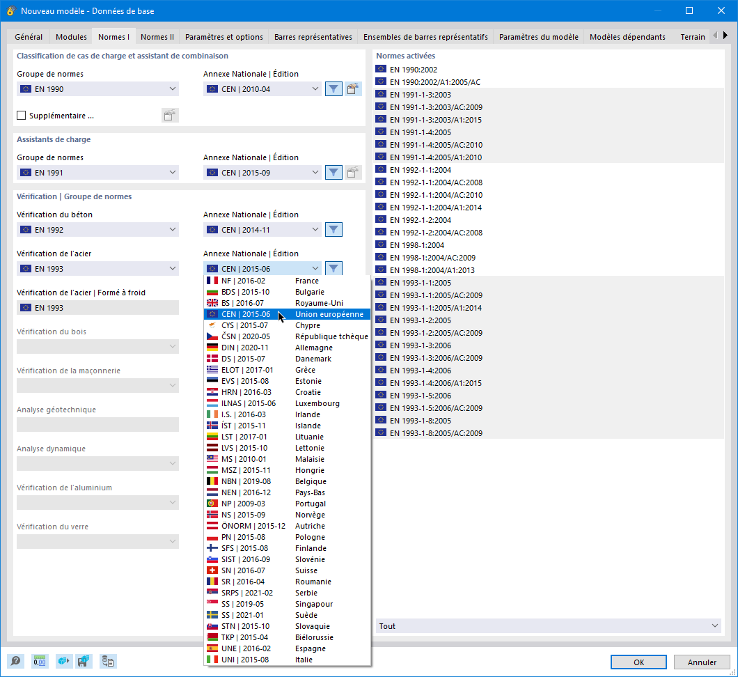Open the CEN | 2010-04 annex dropdown
The width and height of the screenshot is (738, 677).
[x=262, y=89]
